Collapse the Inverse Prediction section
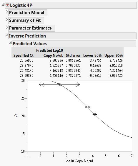The height and width of the screenshot is (166, 138). click(7, 35)
